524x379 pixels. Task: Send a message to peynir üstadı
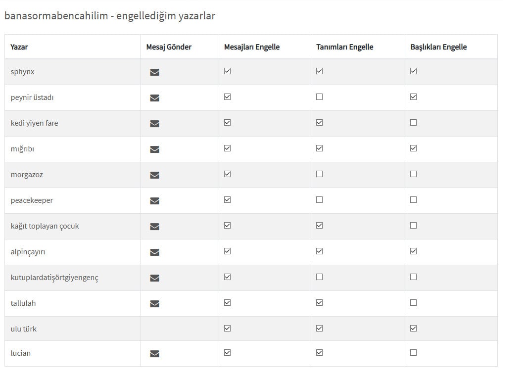click(154, 98)
